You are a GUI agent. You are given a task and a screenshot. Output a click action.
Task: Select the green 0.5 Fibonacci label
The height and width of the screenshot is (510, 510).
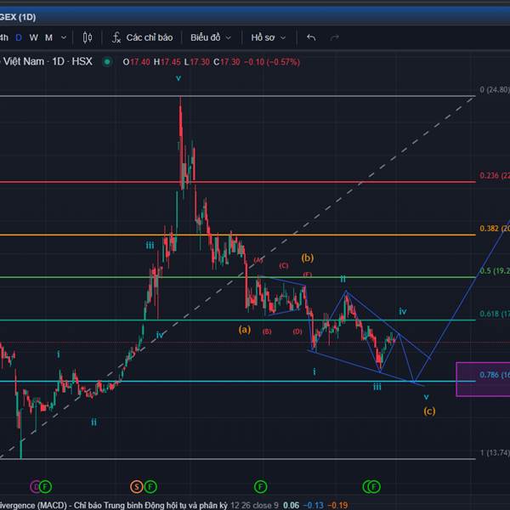495,271
